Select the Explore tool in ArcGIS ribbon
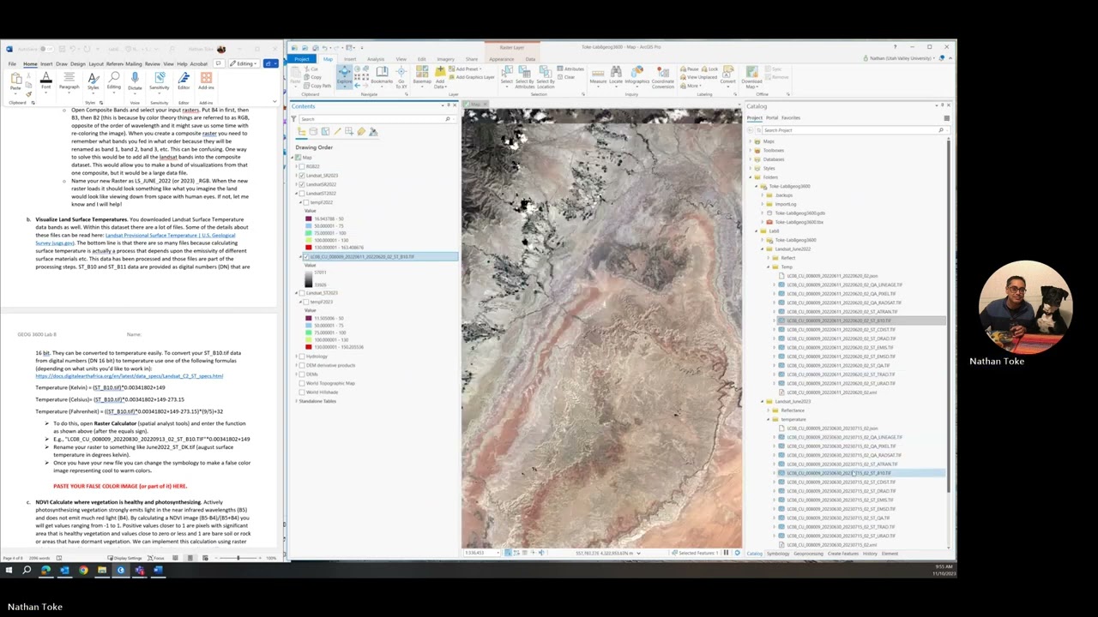The height and width of the screenshot is (617, 1098). point(344,76)
